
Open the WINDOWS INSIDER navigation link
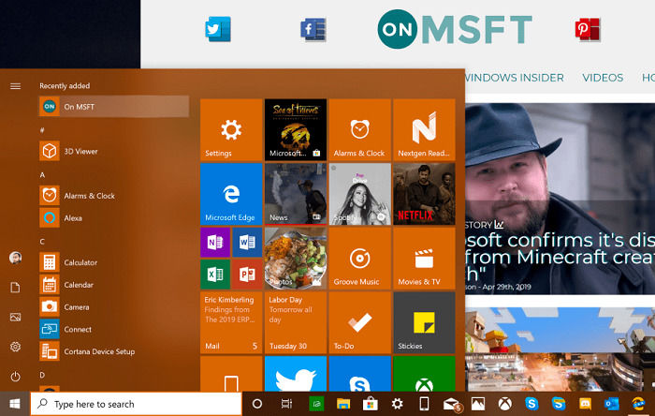tap(515, 78)
